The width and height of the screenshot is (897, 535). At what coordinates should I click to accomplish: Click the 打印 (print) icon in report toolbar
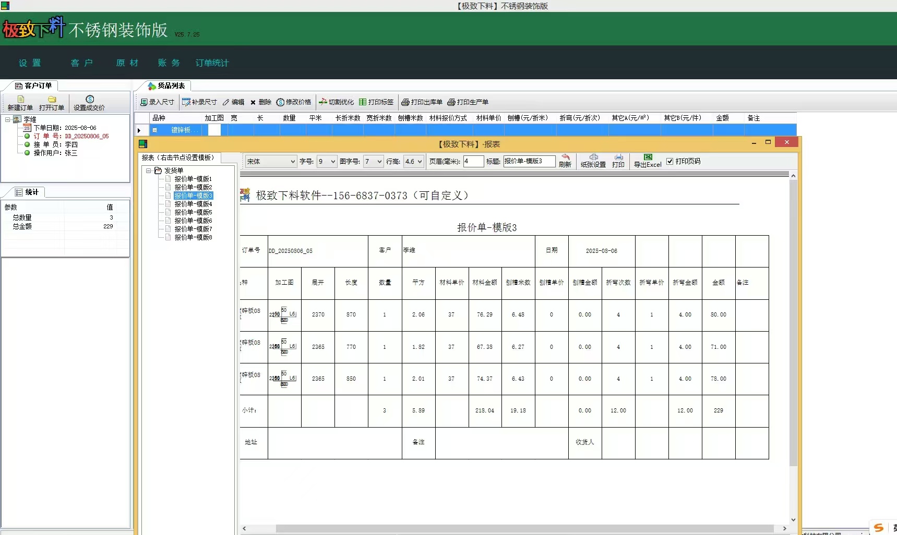[x=618, y=157]
